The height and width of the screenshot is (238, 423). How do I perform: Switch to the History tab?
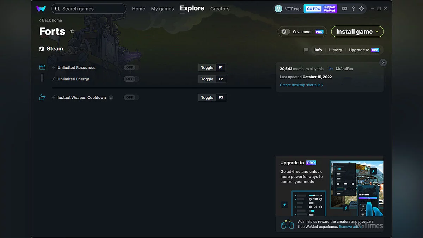tap(335, 50)
